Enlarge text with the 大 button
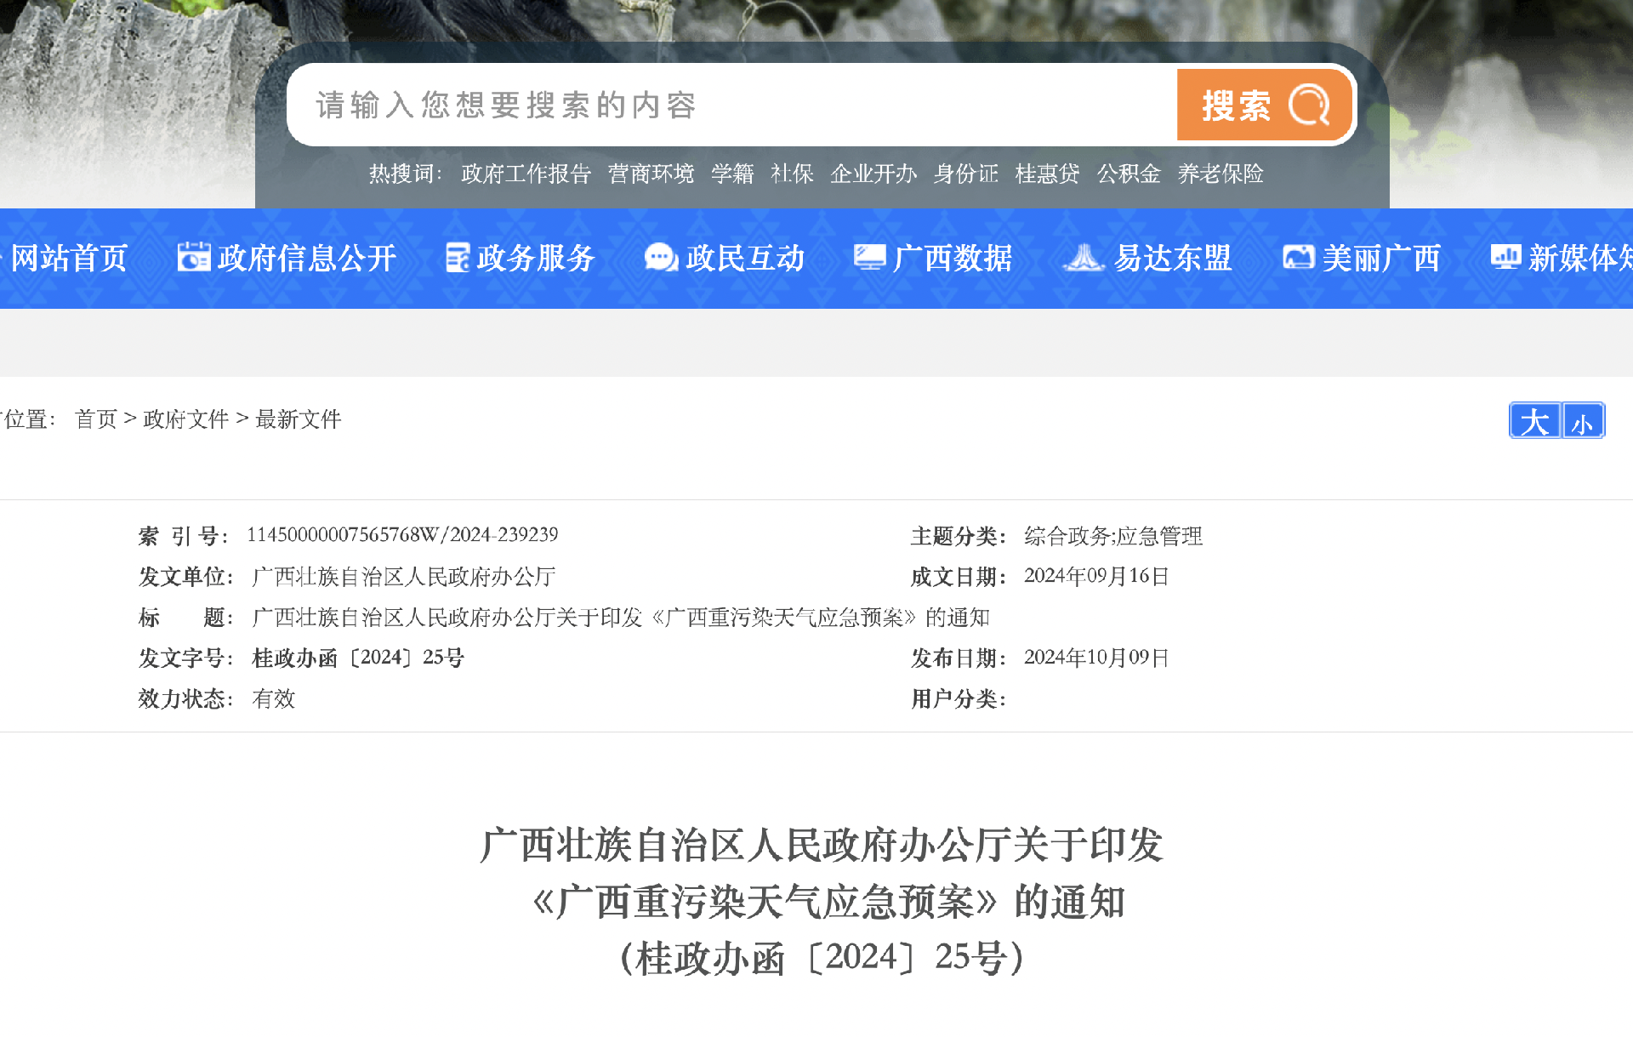 point(1533,419)
